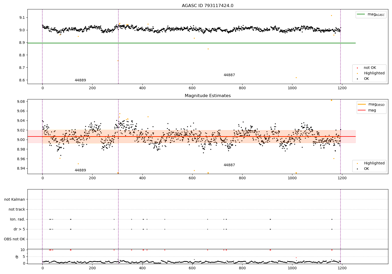
Task: Click the 'not OK' legend entry in the top plot
Action: point(370,68)
